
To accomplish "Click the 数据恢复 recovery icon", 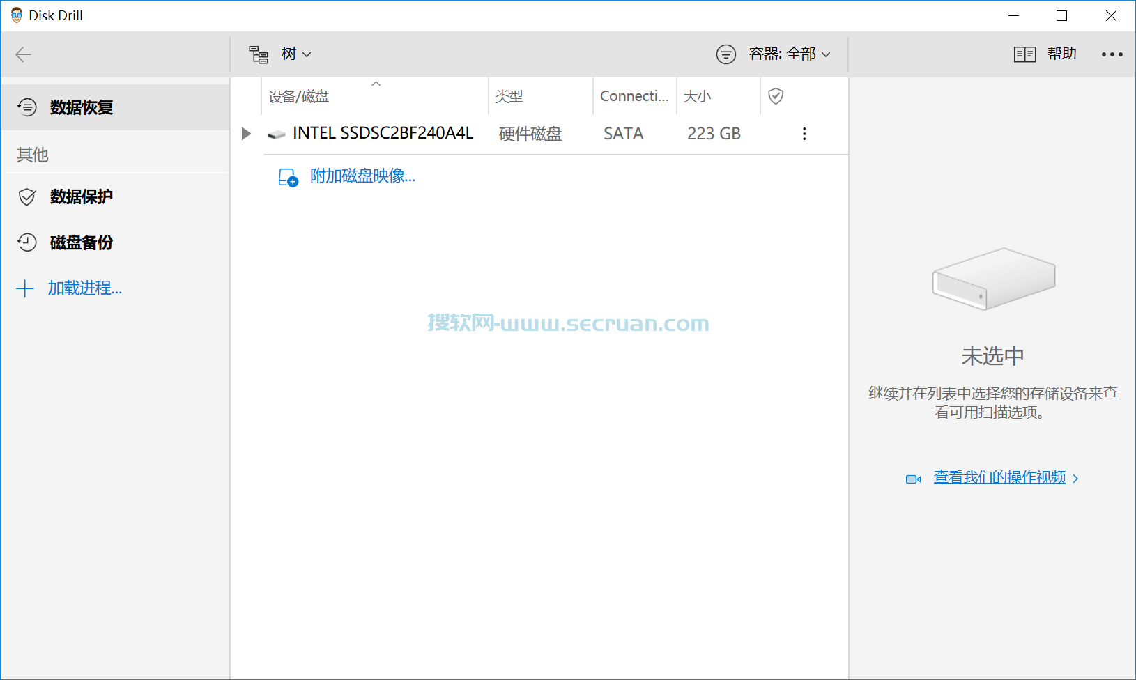I will click(27, 107).
